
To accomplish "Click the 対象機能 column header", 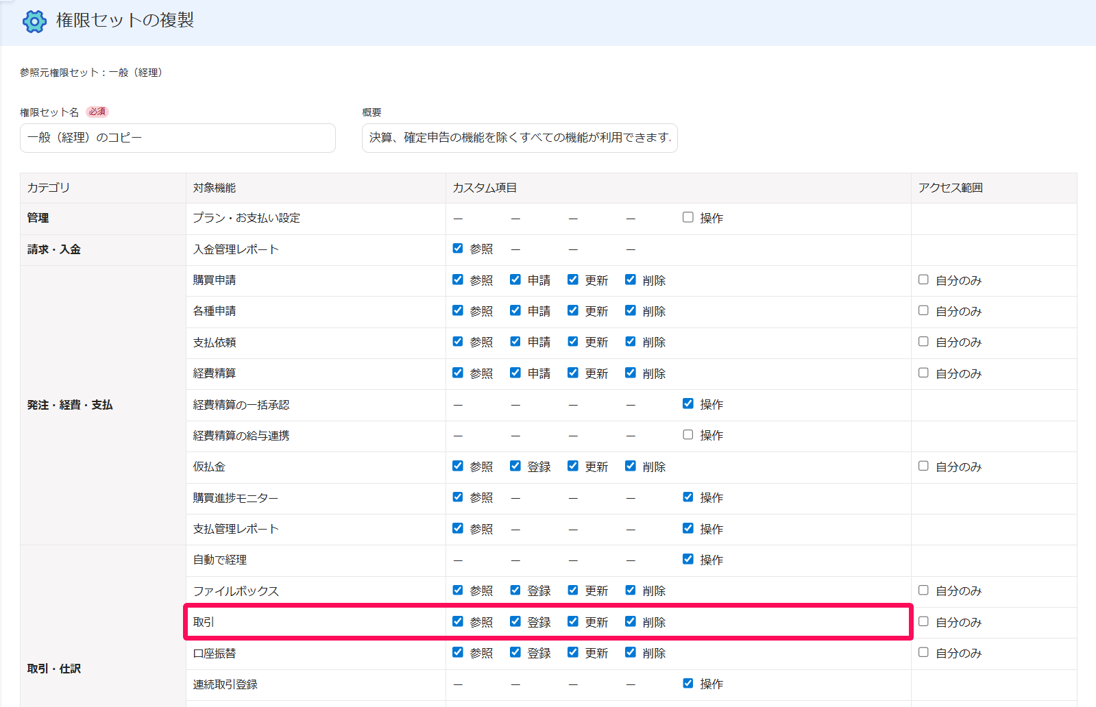I will [316, 188].
